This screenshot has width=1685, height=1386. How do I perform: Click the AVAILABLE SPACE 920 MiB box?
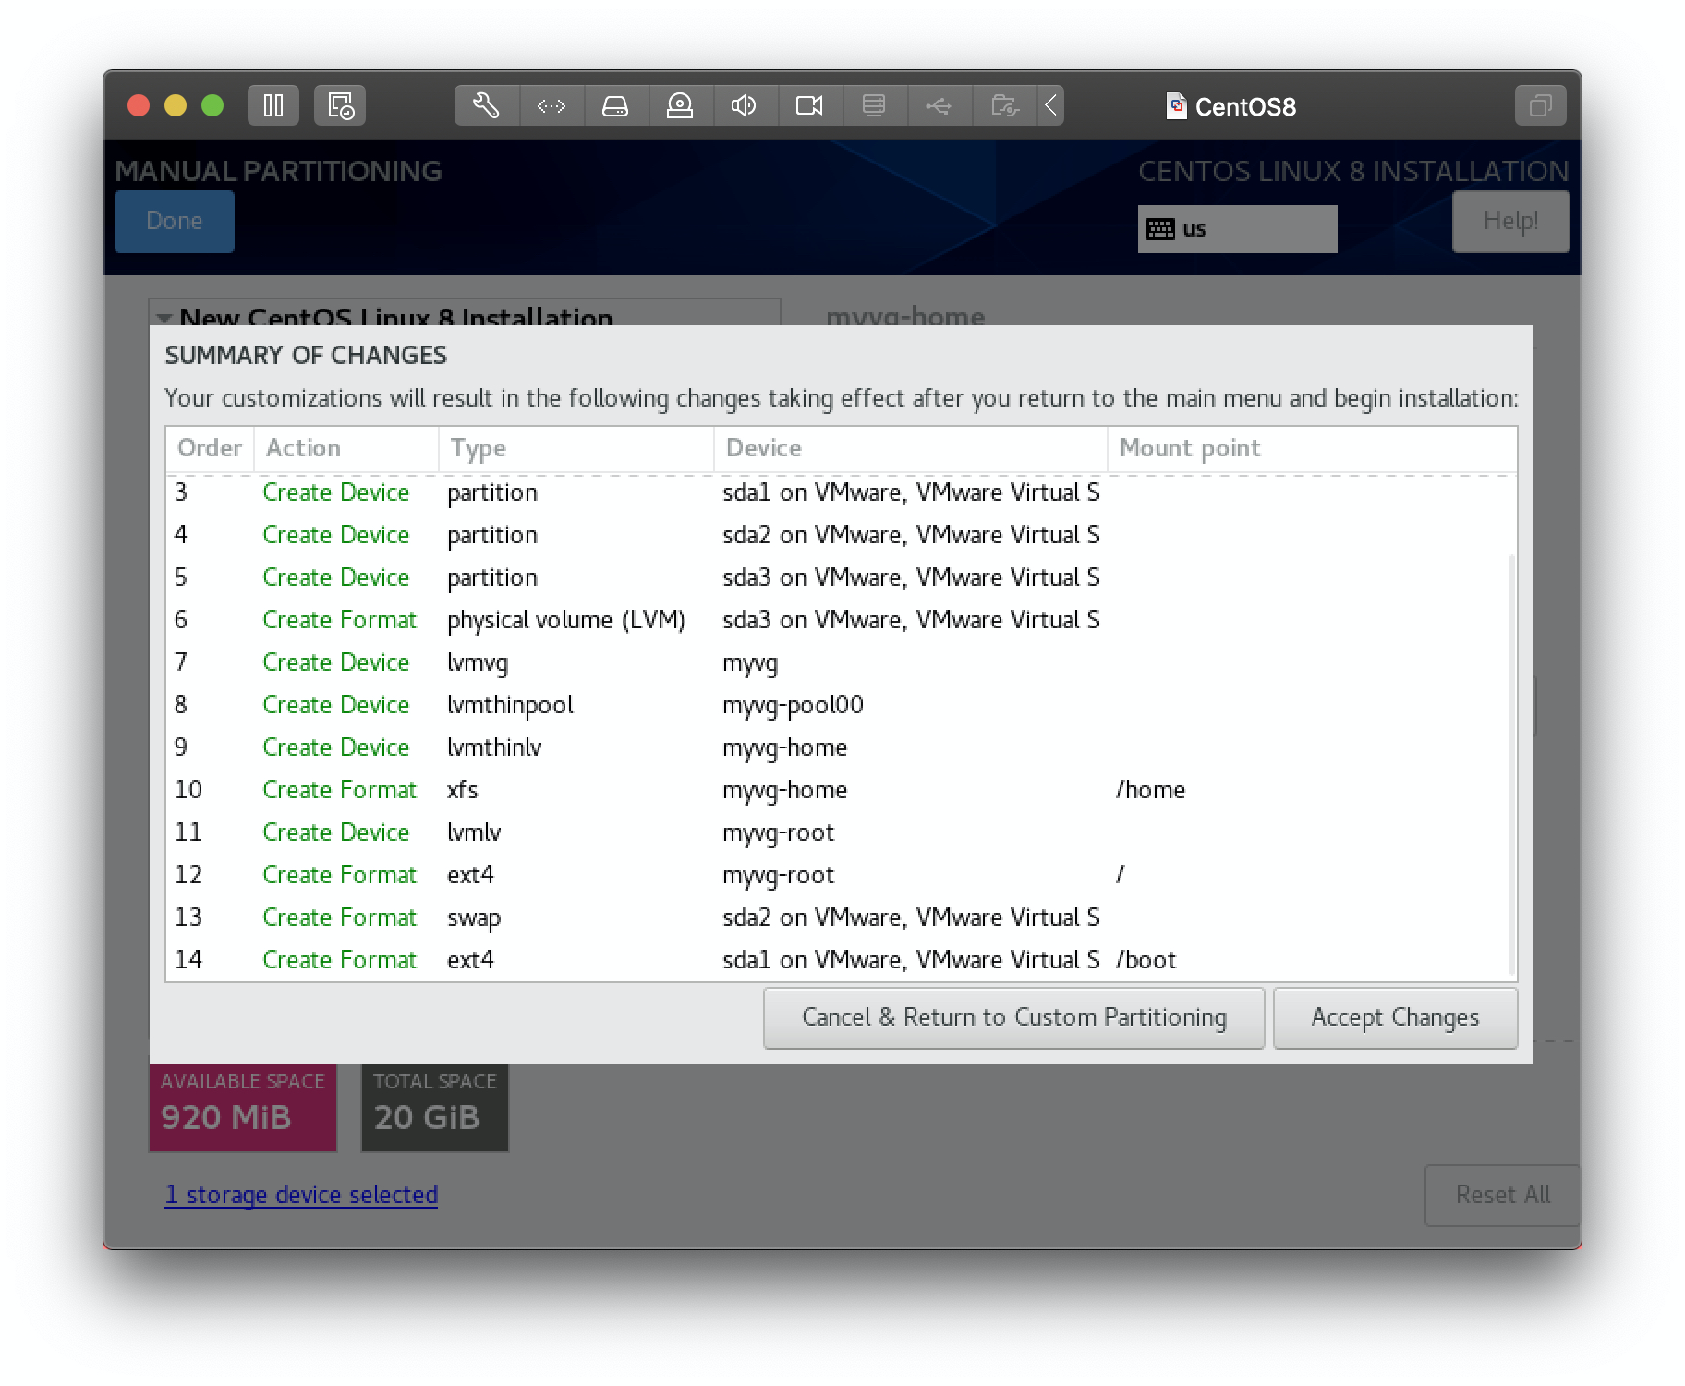click(243, 1108)
